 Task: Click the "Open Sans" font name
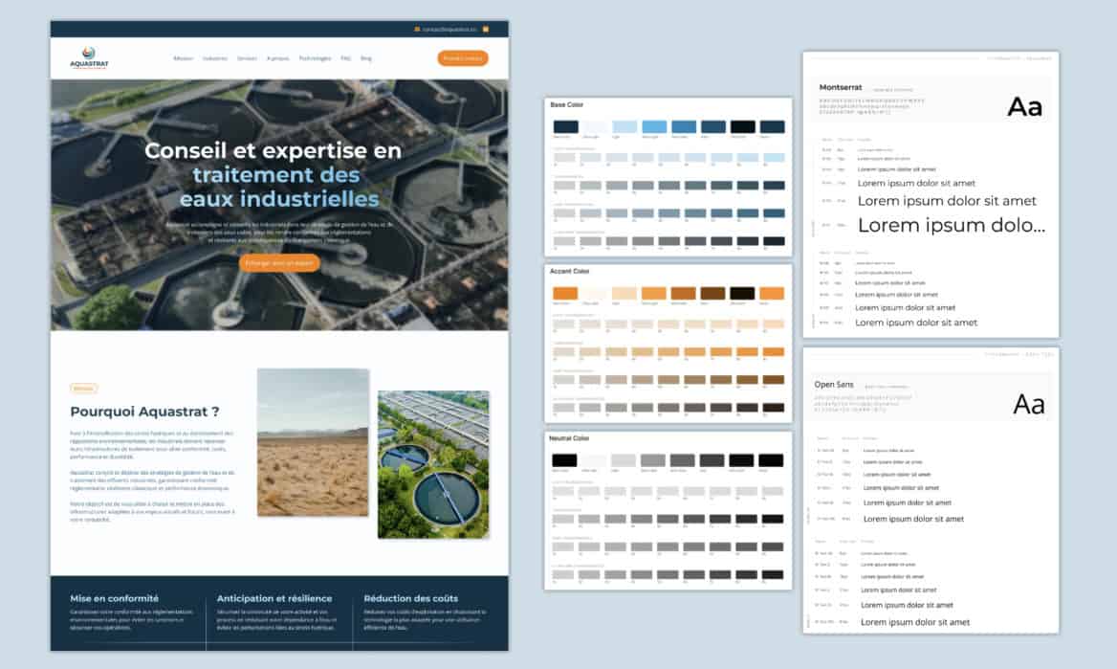[834, 385]
